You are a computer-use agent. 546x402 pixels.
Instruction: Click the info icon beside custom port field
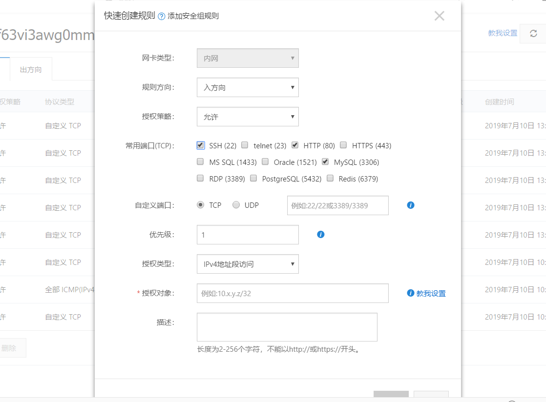pyautogui.click(x=410, y=205)
